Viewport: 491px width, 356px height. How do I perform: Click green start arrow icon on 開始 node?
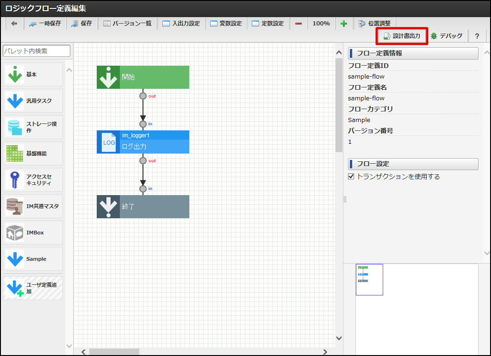108,77
